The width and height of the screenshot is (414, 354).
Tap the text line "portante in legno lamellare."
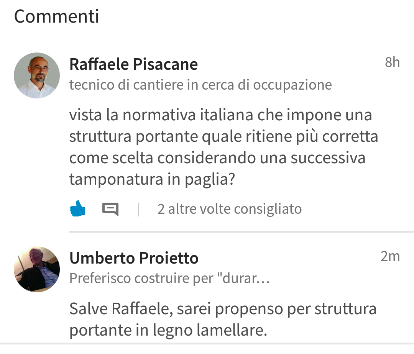[x=168, y=330]
